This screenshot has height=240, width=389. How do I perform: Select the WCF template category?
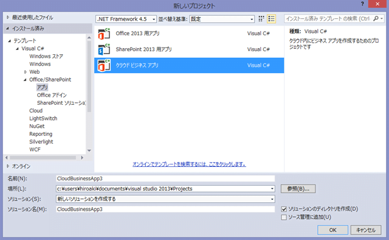point(35,149)
